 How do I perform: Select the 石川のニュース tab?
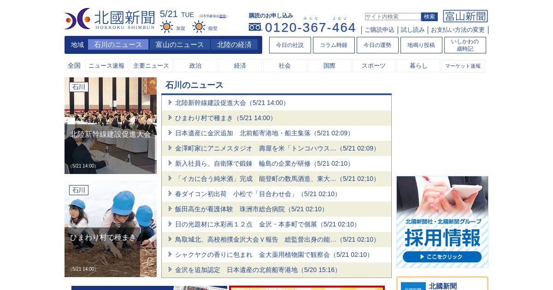pyautogui.click(x=118, y=45)
